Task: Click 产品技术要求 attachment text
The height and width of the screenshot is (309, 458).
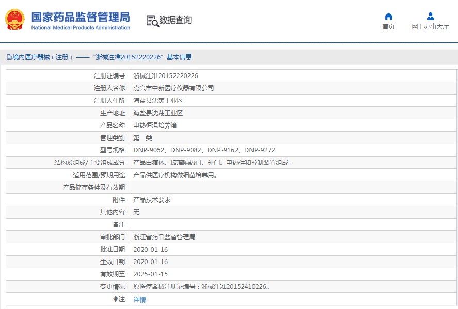Action: point(152,200)
